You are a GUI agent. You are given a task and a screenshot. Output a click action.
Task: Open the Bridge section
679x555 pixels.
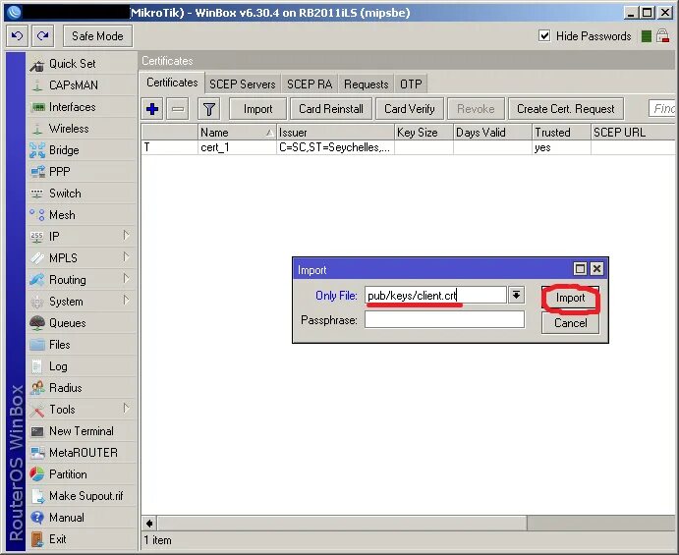(x=64, y=150)
